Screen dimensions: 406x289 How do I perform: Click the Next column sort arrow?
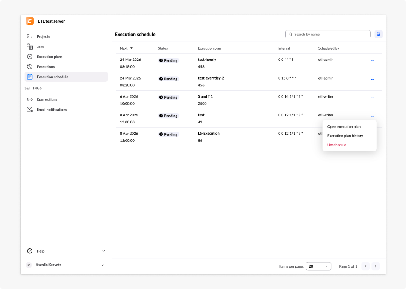point(132,48)
